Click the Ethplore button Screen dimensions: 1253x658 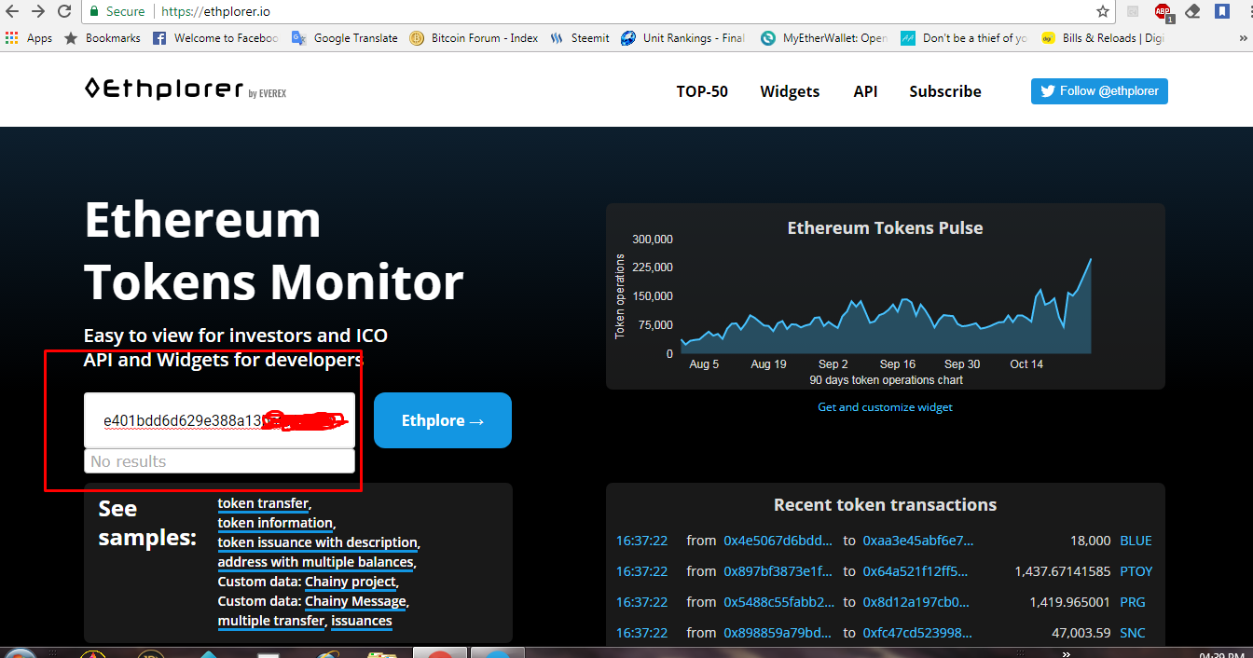pos(443,420)
